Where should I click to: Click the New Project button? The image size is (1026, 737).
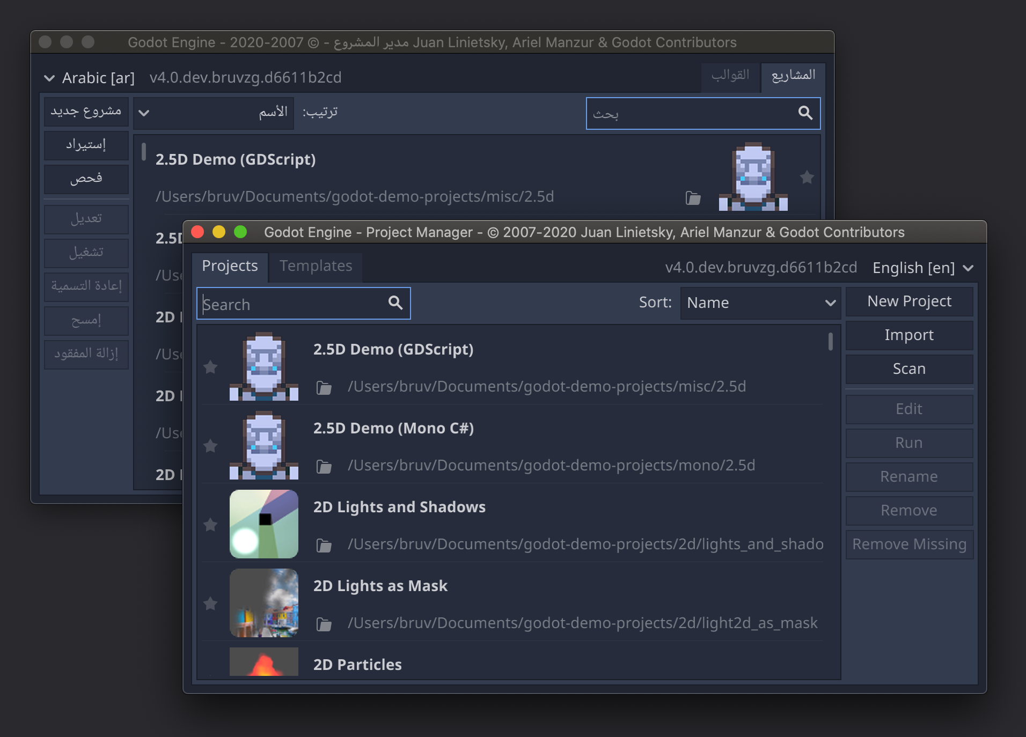(909, 301)
